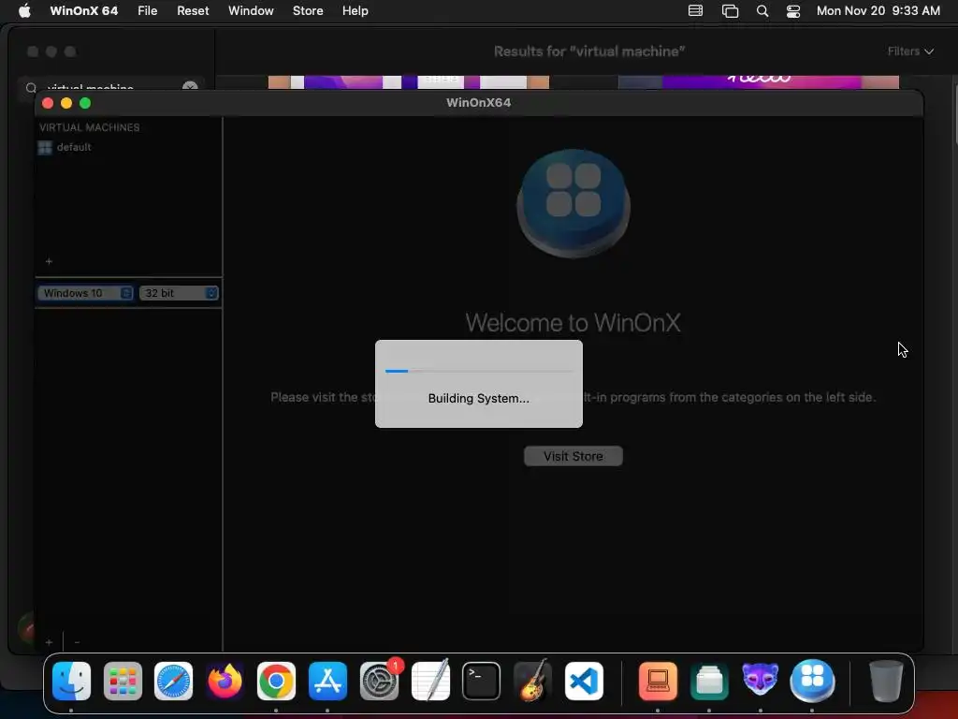Open the Filters dropdown in App Store window

coord(910,51)
